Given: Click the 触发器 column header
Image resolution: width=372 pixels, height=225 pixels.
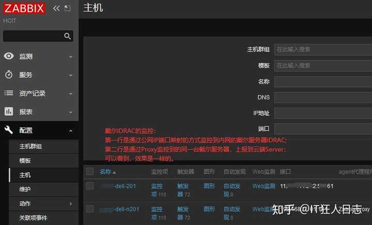Looking at the screenshot, I should click(x=185, y=172).
